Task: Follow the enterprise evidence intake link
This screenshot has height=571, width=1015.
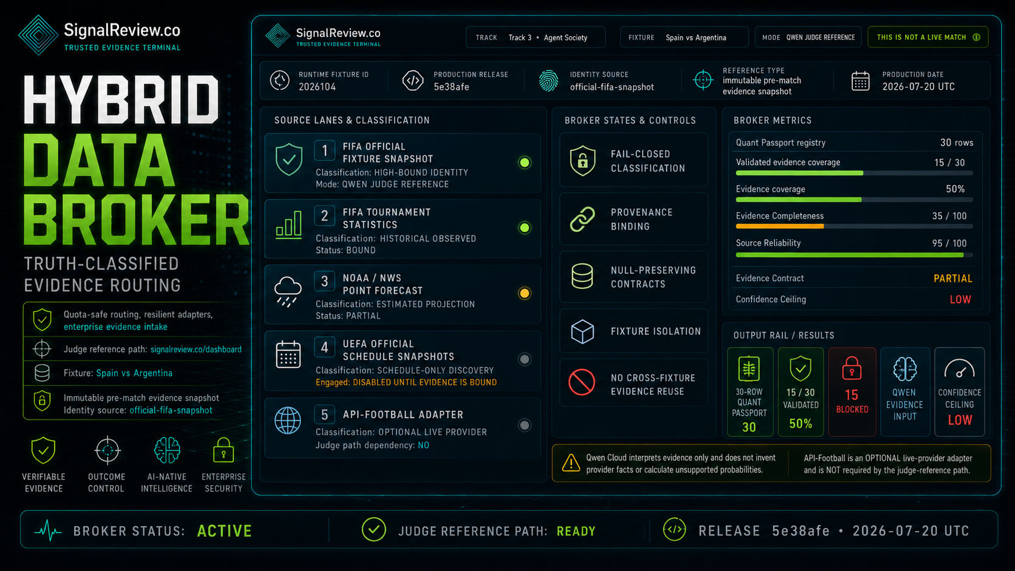Action: (115, 326)
